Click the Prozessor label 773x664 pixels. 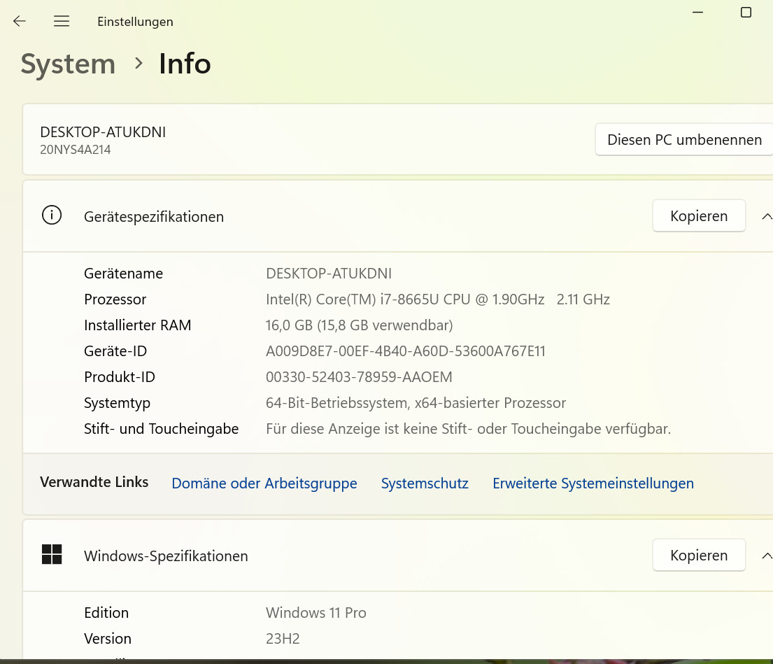pos(115,299)
